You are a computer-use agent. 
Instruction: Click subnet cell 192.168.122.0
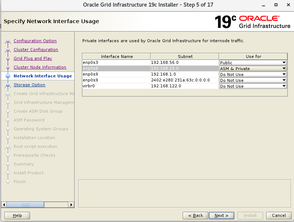pyautogui.click(x=184, y=86)
